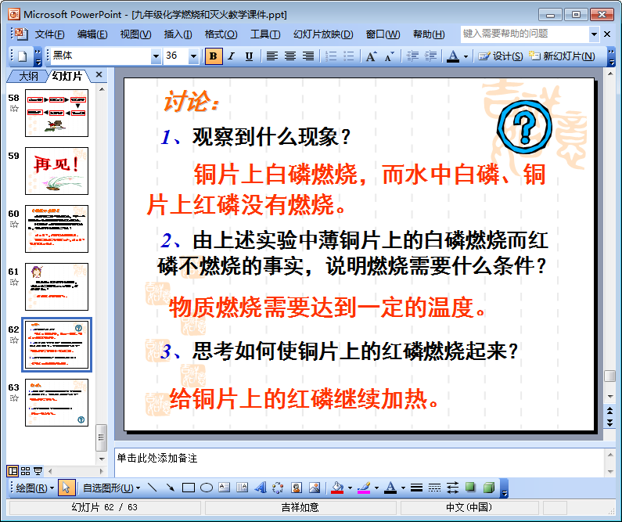622x522 pixels.
Task: Open the 幻灯片放映 menu
Action: coord(315,34)
